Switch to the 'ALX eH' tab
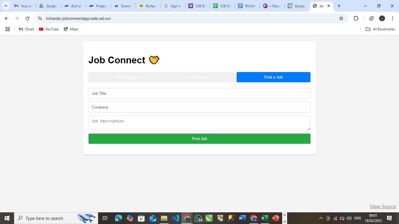 [73, 6]
